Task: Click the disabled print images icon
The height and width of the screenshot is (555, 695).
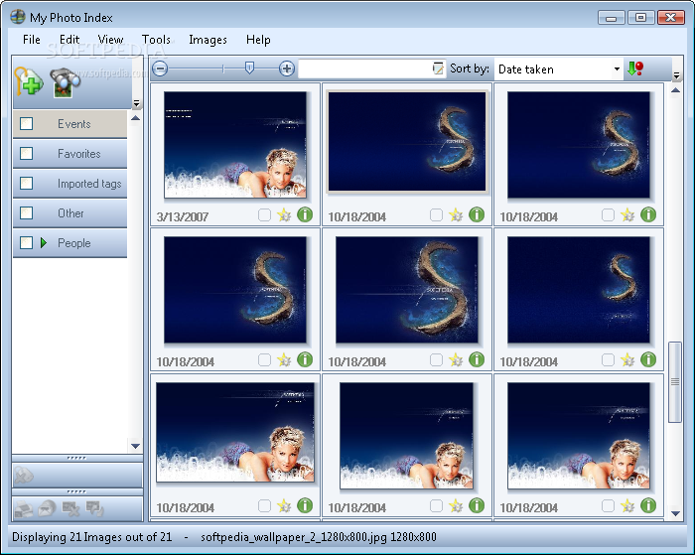Action: 24,509
